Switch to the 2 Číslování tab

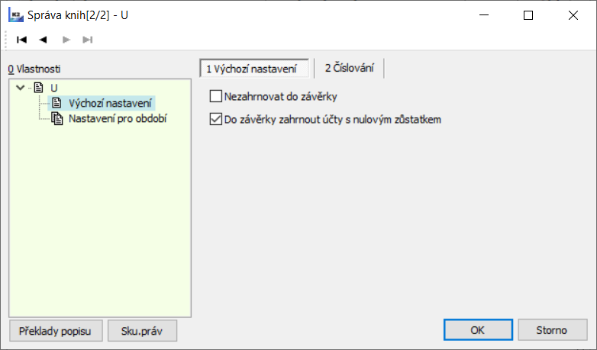(x=349, y=69)
